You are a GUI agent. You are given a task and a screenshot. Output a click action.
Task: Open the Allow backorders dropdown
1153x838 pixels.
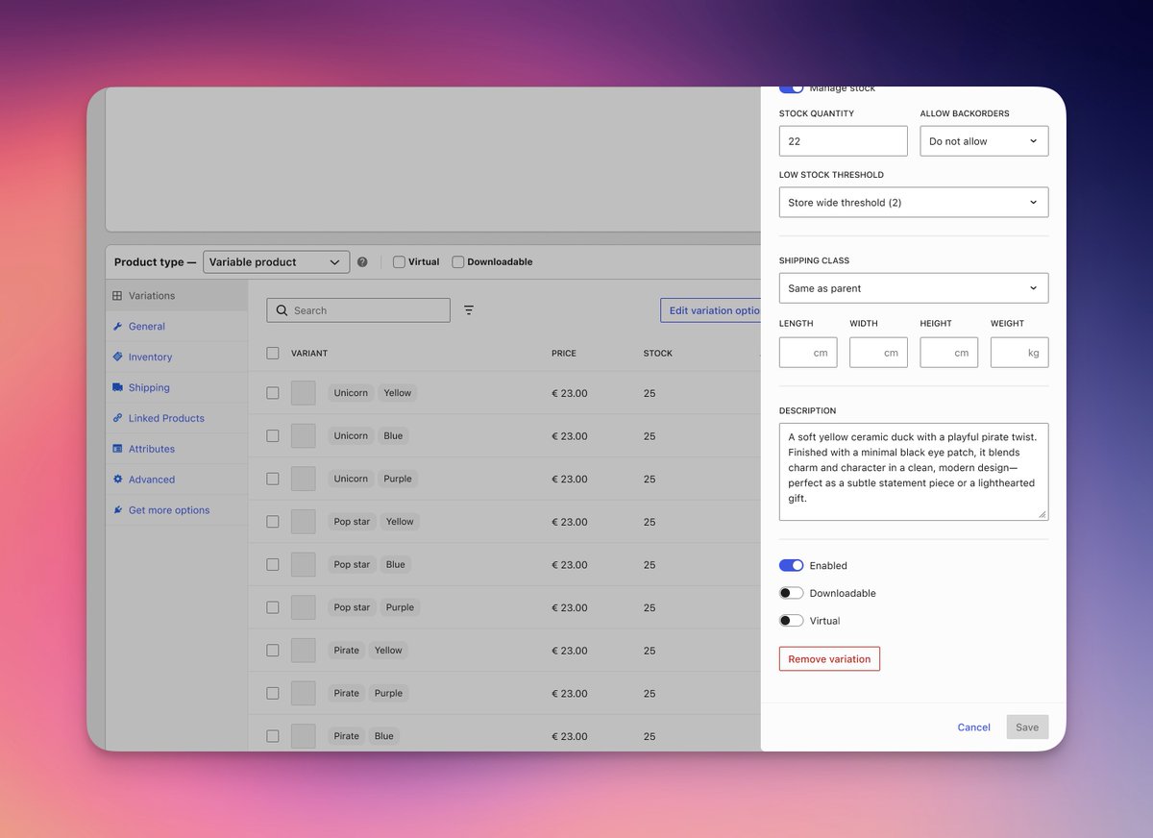click(x=984, y=141)
